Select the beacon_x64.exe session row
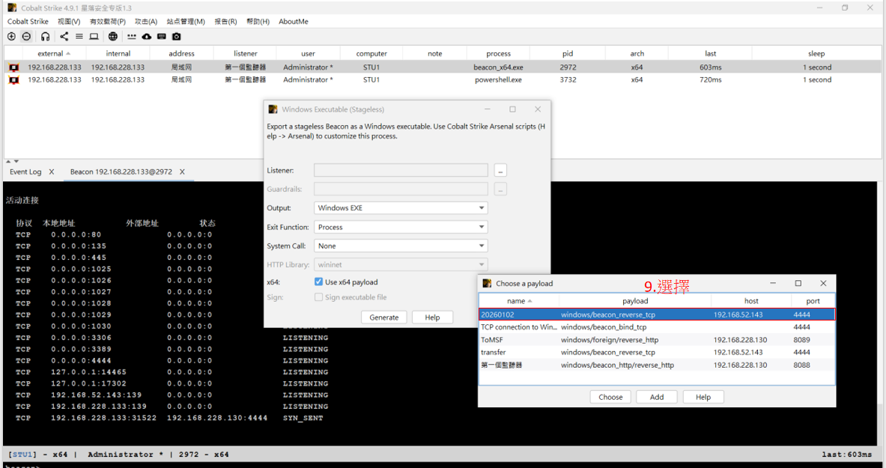Screen dimensions: 886x468 [x=443, y=67]
